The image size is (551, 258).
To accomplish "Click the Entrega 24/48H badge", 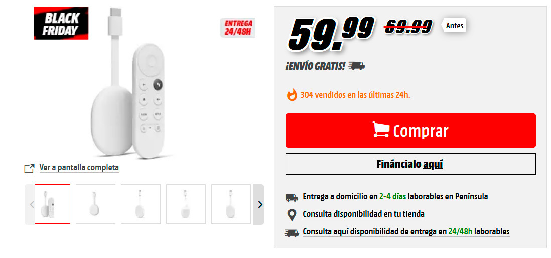I will (x=238, y=28).
